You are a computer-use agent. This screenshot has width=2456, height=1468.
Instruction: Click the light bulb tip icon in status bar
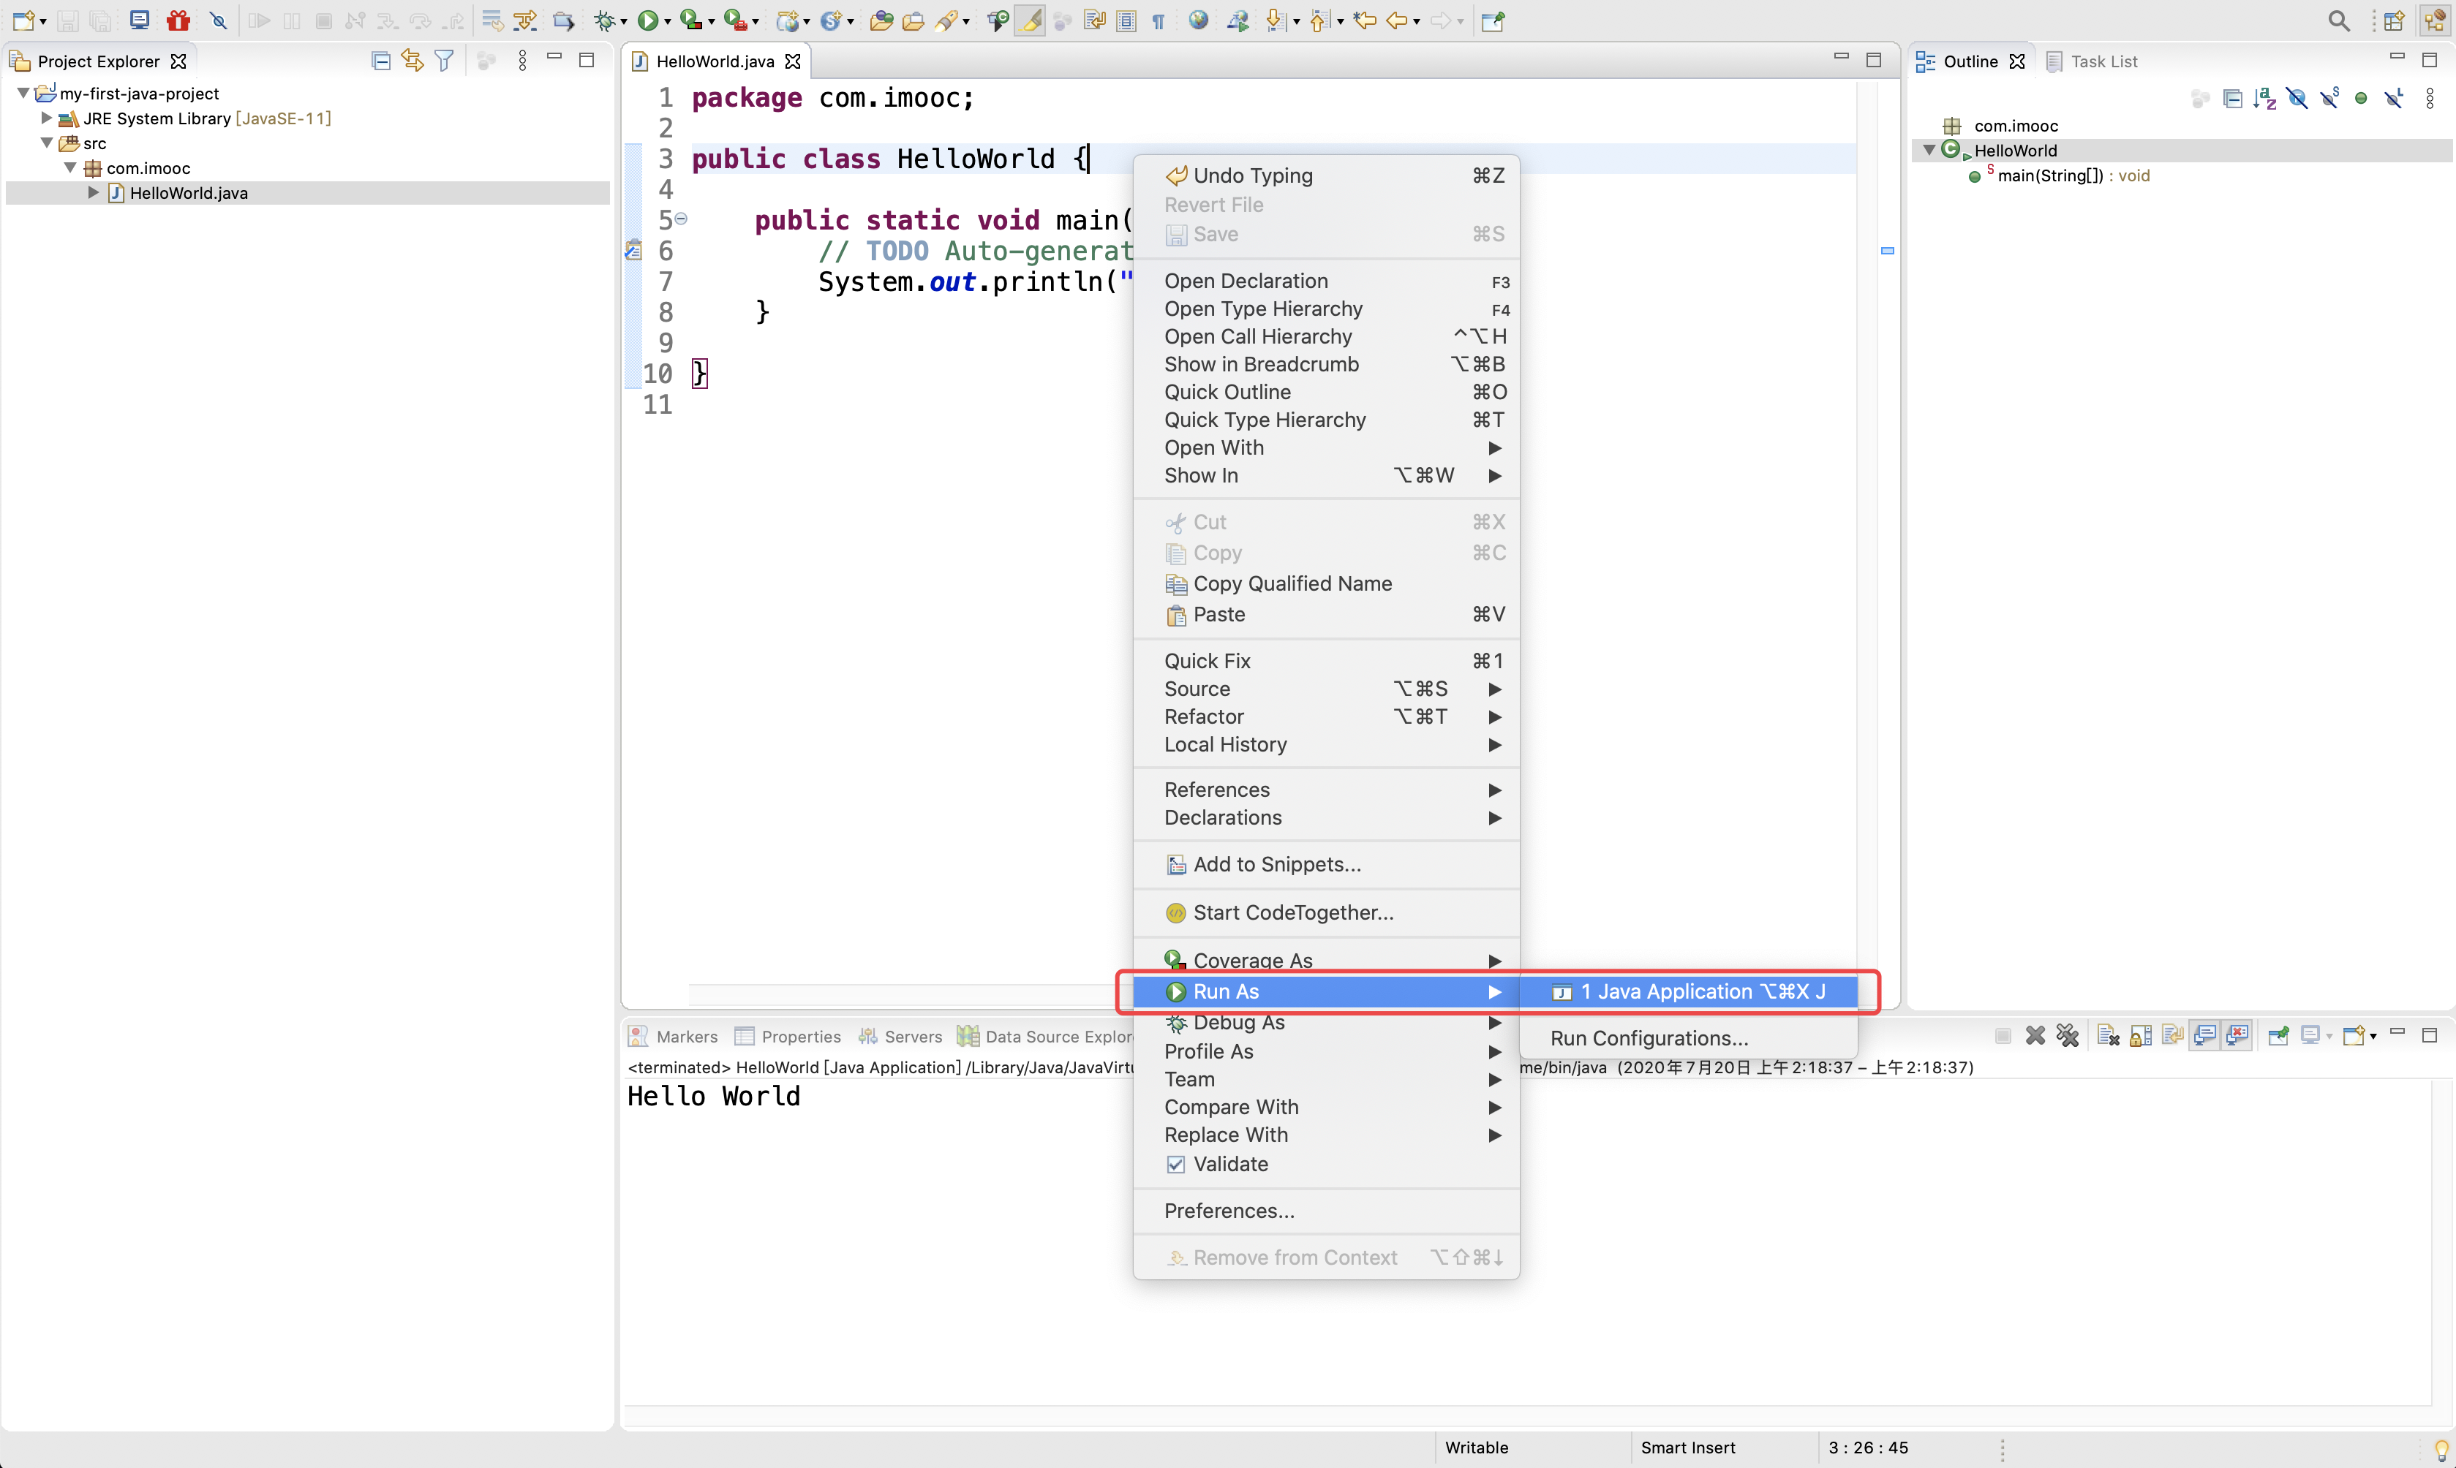(2440, 1450)
